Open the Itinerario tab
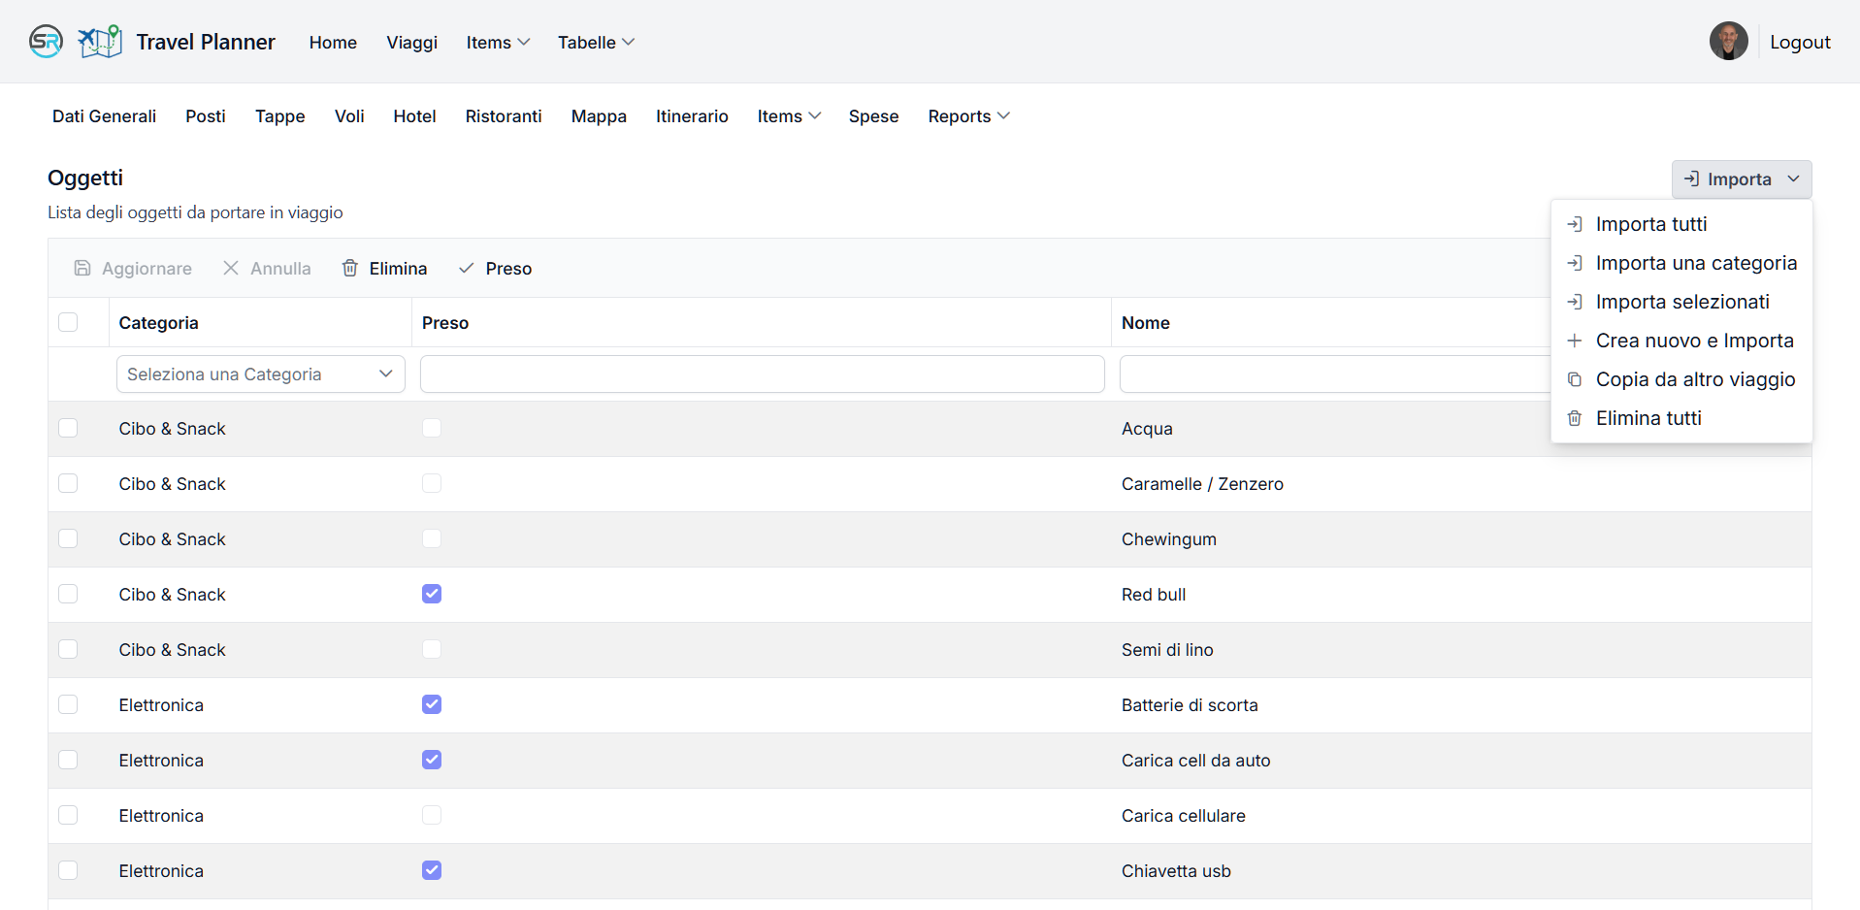 pyautogui.click(x=692, y=116)
